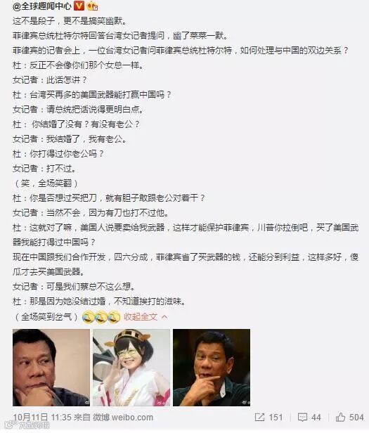
Task: Open the first photo of man resting chin
Action: 51,368
